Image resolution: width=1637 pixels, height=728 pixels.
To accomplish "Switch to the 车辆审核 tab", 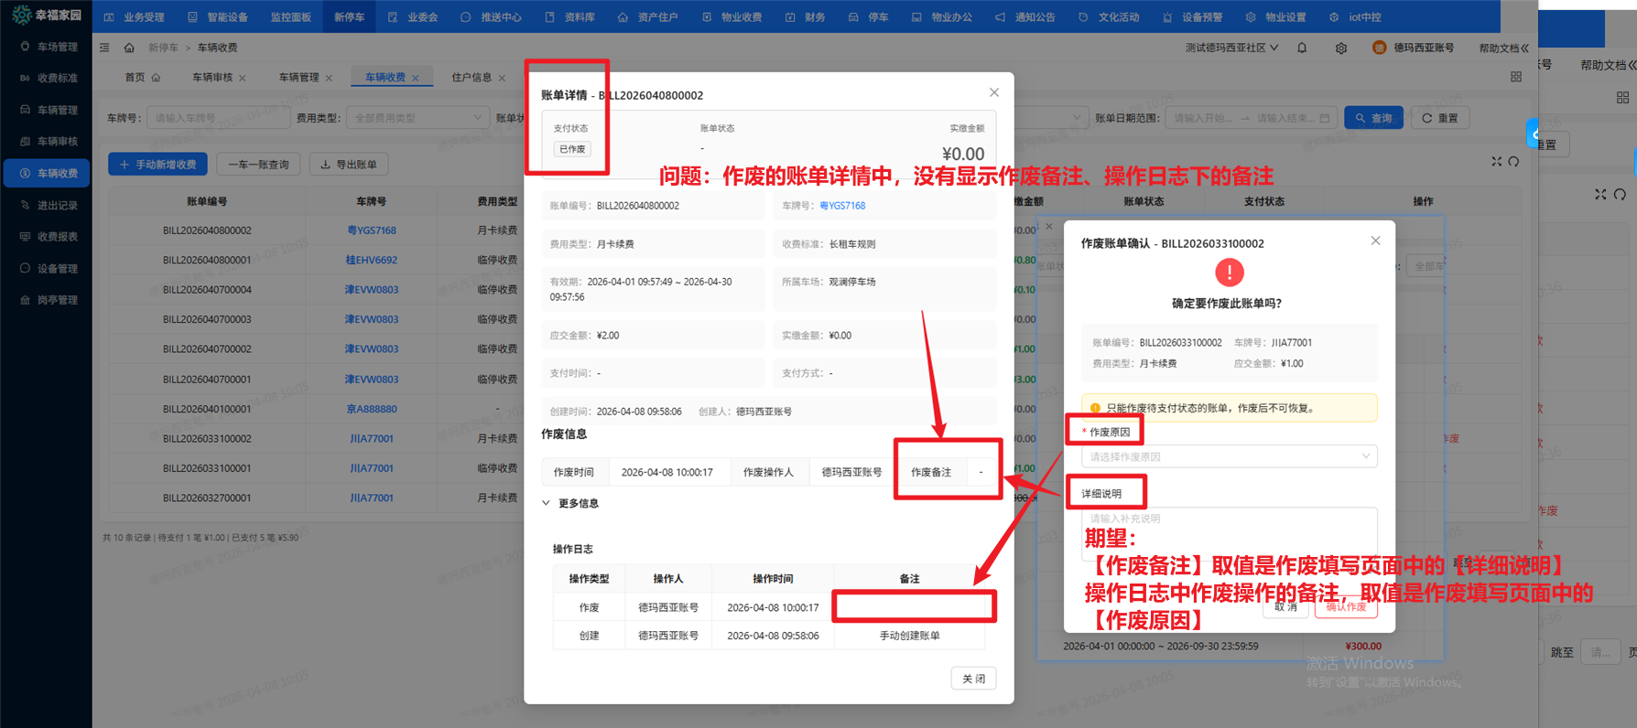I will coord(212,78).
